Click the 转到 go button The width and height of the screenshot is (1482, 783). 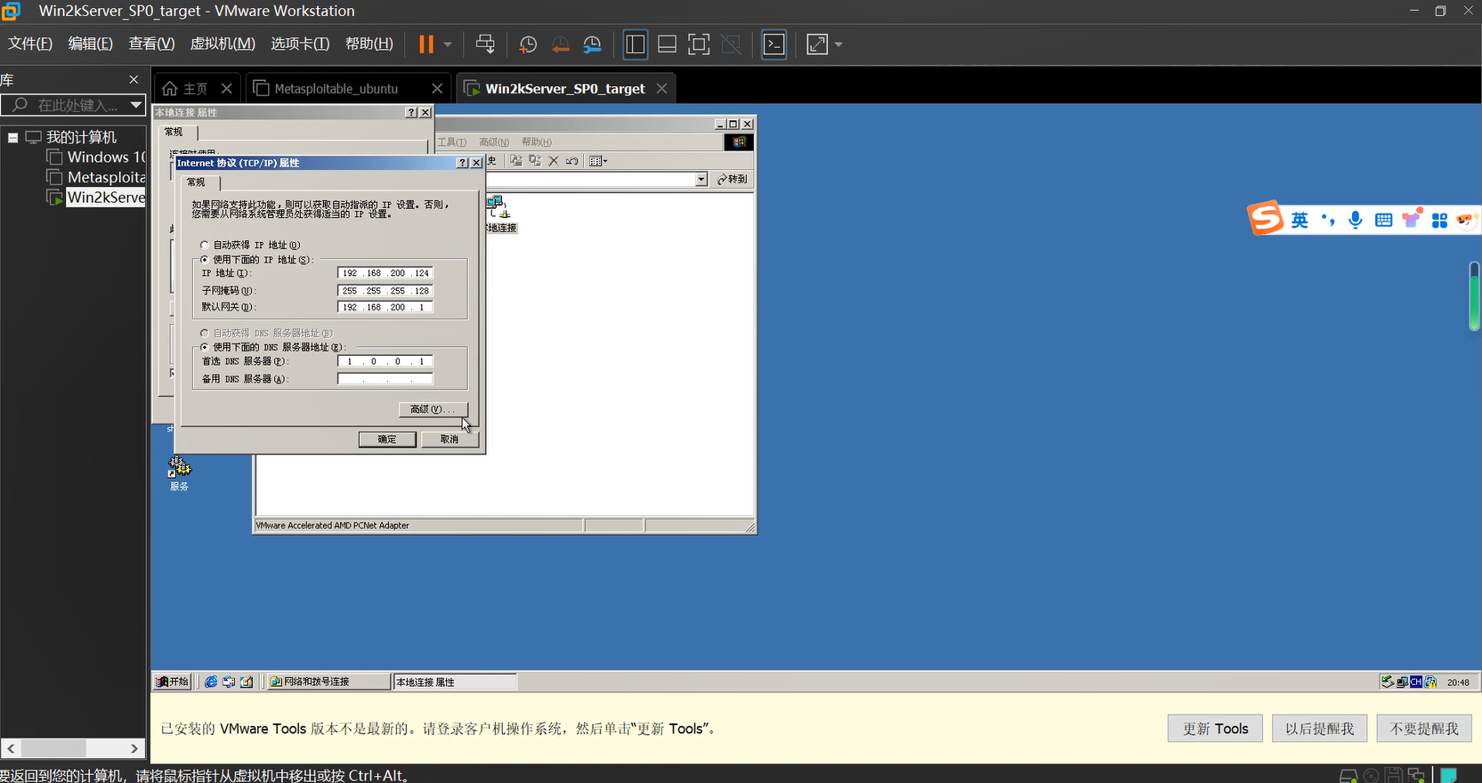[x=733, y=180]
